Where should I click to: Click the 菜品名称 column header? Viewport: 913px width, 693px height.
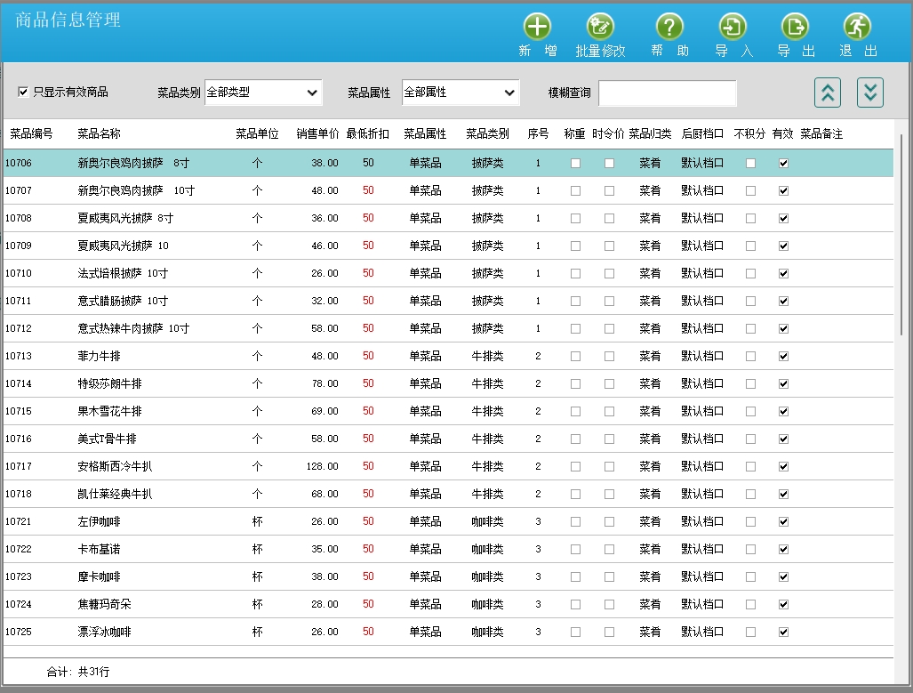[99, 134]
